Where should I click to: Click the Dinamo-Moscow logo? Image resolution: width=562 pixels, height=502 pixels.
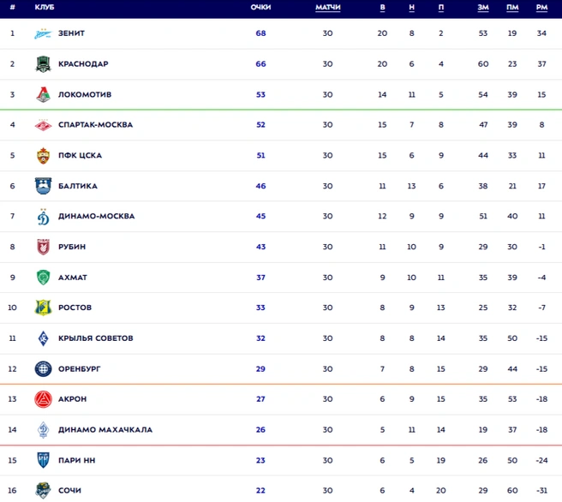(43, 217)
